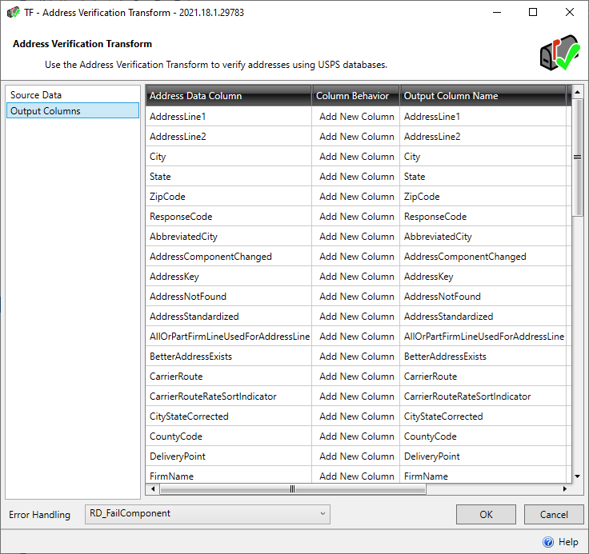Click the horizontal scrollbar right arrow
Image resolution: width=589 pixels, height=554 pixels.
[564, 488]
